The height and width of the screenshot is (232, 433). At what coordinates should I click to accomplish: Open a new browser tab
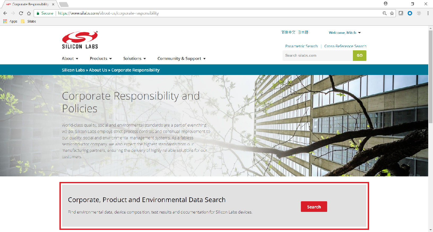point(63,4)
